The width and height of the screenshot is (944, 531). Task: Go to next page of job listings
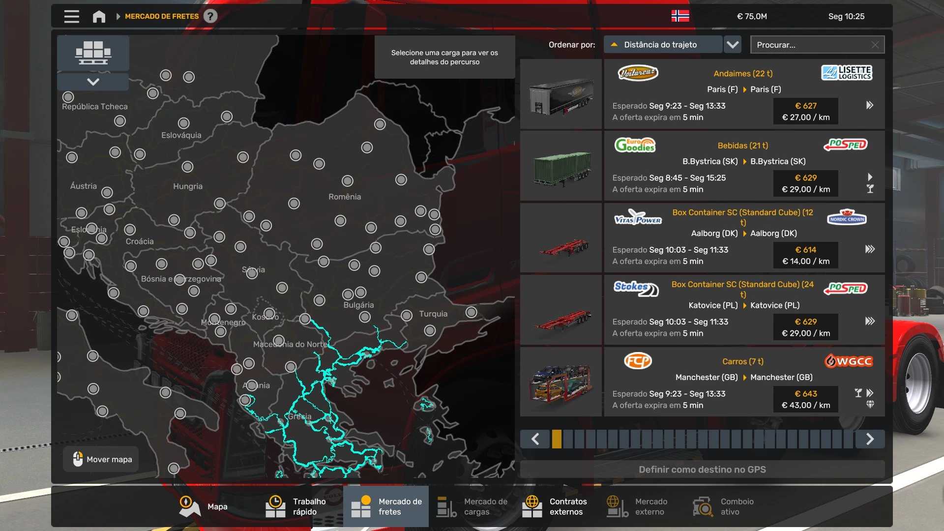[870, 439]
